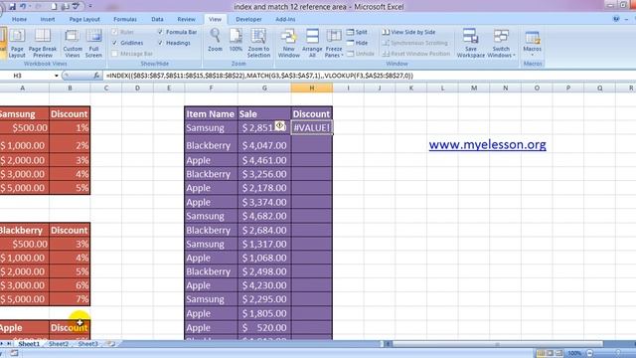Switch to Normal view in status bar
The image size is (636, 358).
pos(541,353)
